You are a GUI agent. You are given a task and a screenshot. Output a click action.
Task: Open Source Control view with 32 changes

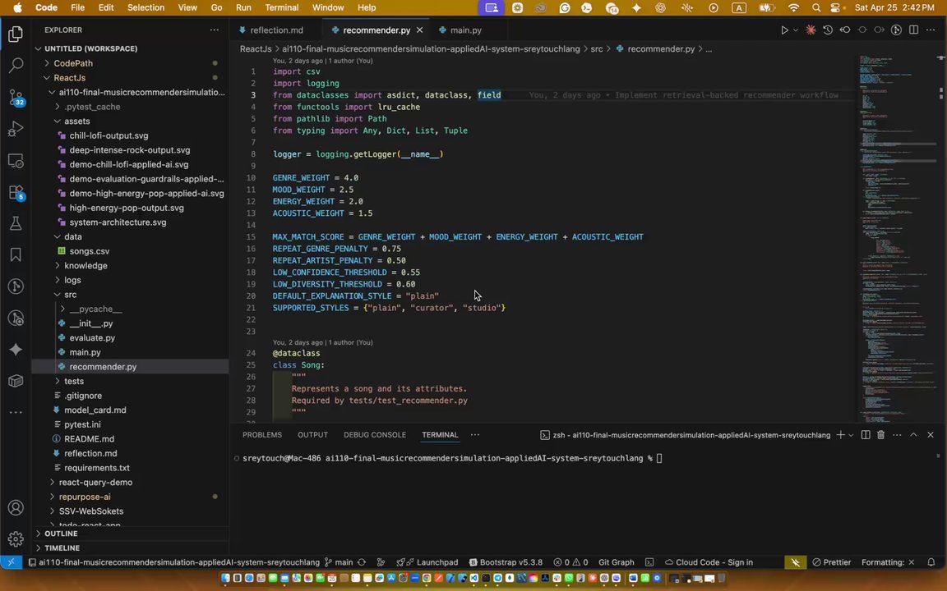tap(16, 98)
